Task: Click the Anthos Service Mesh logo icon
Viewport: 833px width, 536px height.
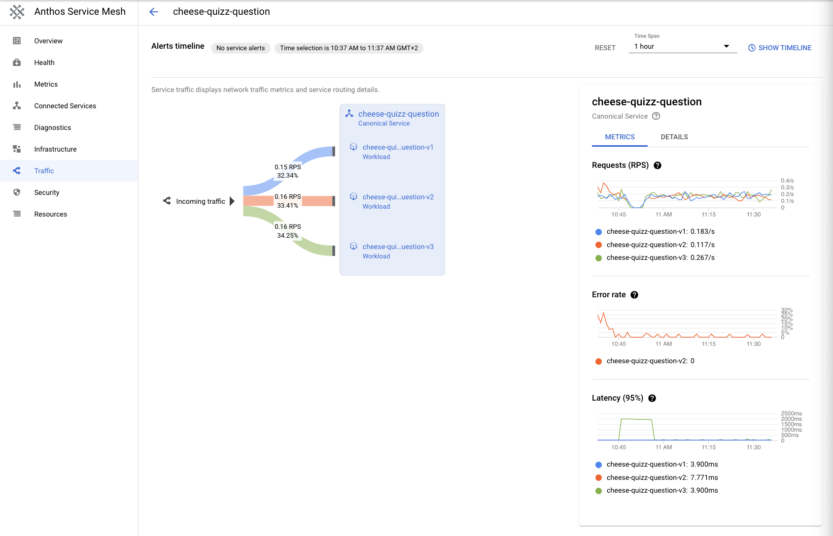Action: [17, 12]
